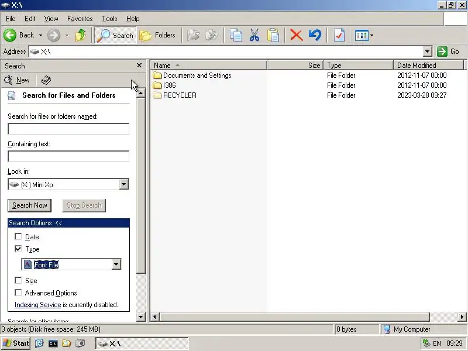Image resolution: width=468 pixels, height=351 pixels.
Task: Open the Help menu
Action: tap(133, 19)
